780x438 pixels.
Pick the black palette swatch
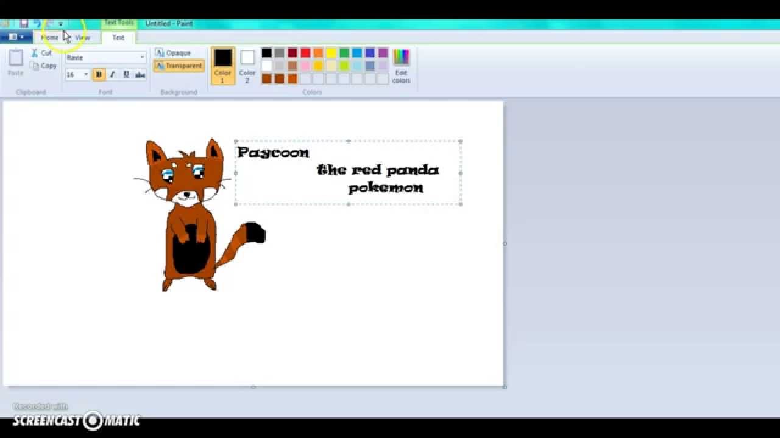click(x=266, y=53)
